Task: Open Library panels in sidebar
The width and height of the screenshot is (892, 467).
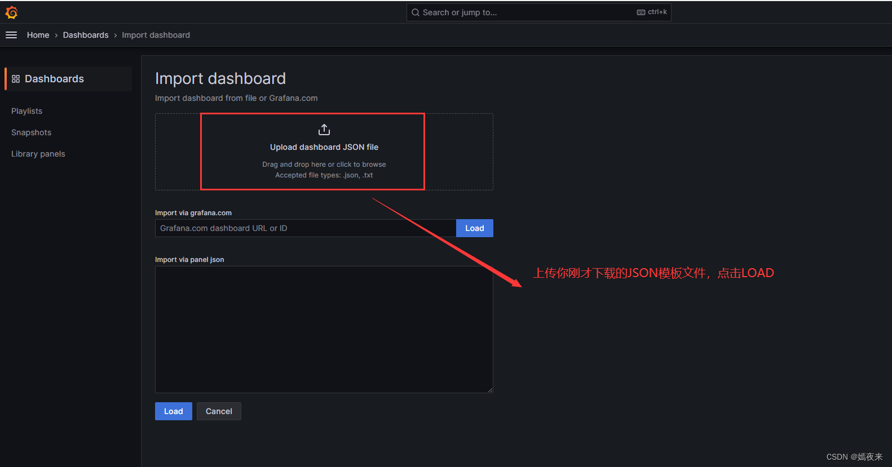Action: (x=38, y=154)
